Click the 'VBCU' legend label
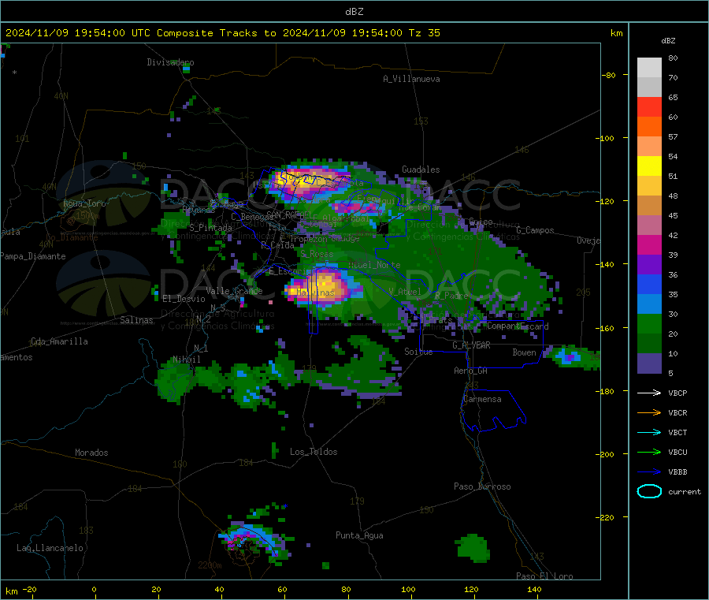Image resolution: width=709 pixels, height=600 pixels. (x=677, y=452)
